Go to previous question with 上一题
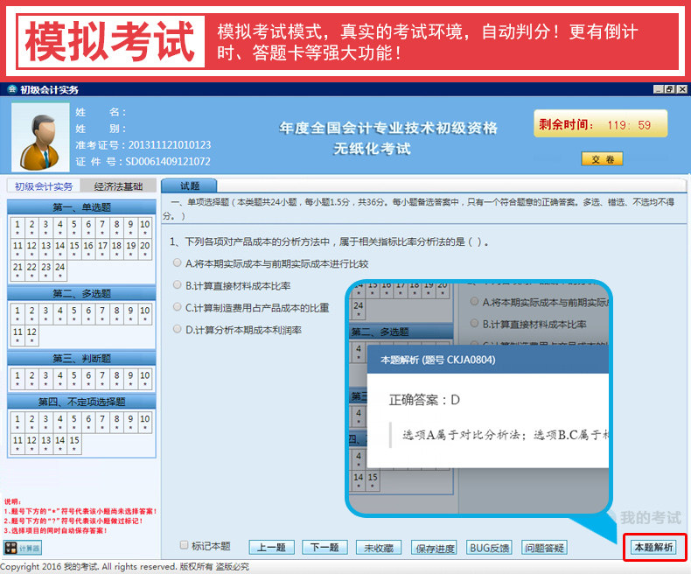Viewport: 691px width, 574px height. tap(271, 548)
